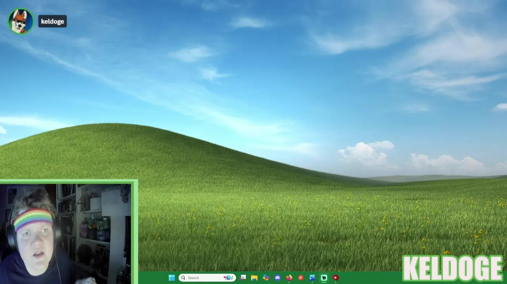Open the red circular app icon
Screen dimensions: 507x284
click(x=301, y=278)
